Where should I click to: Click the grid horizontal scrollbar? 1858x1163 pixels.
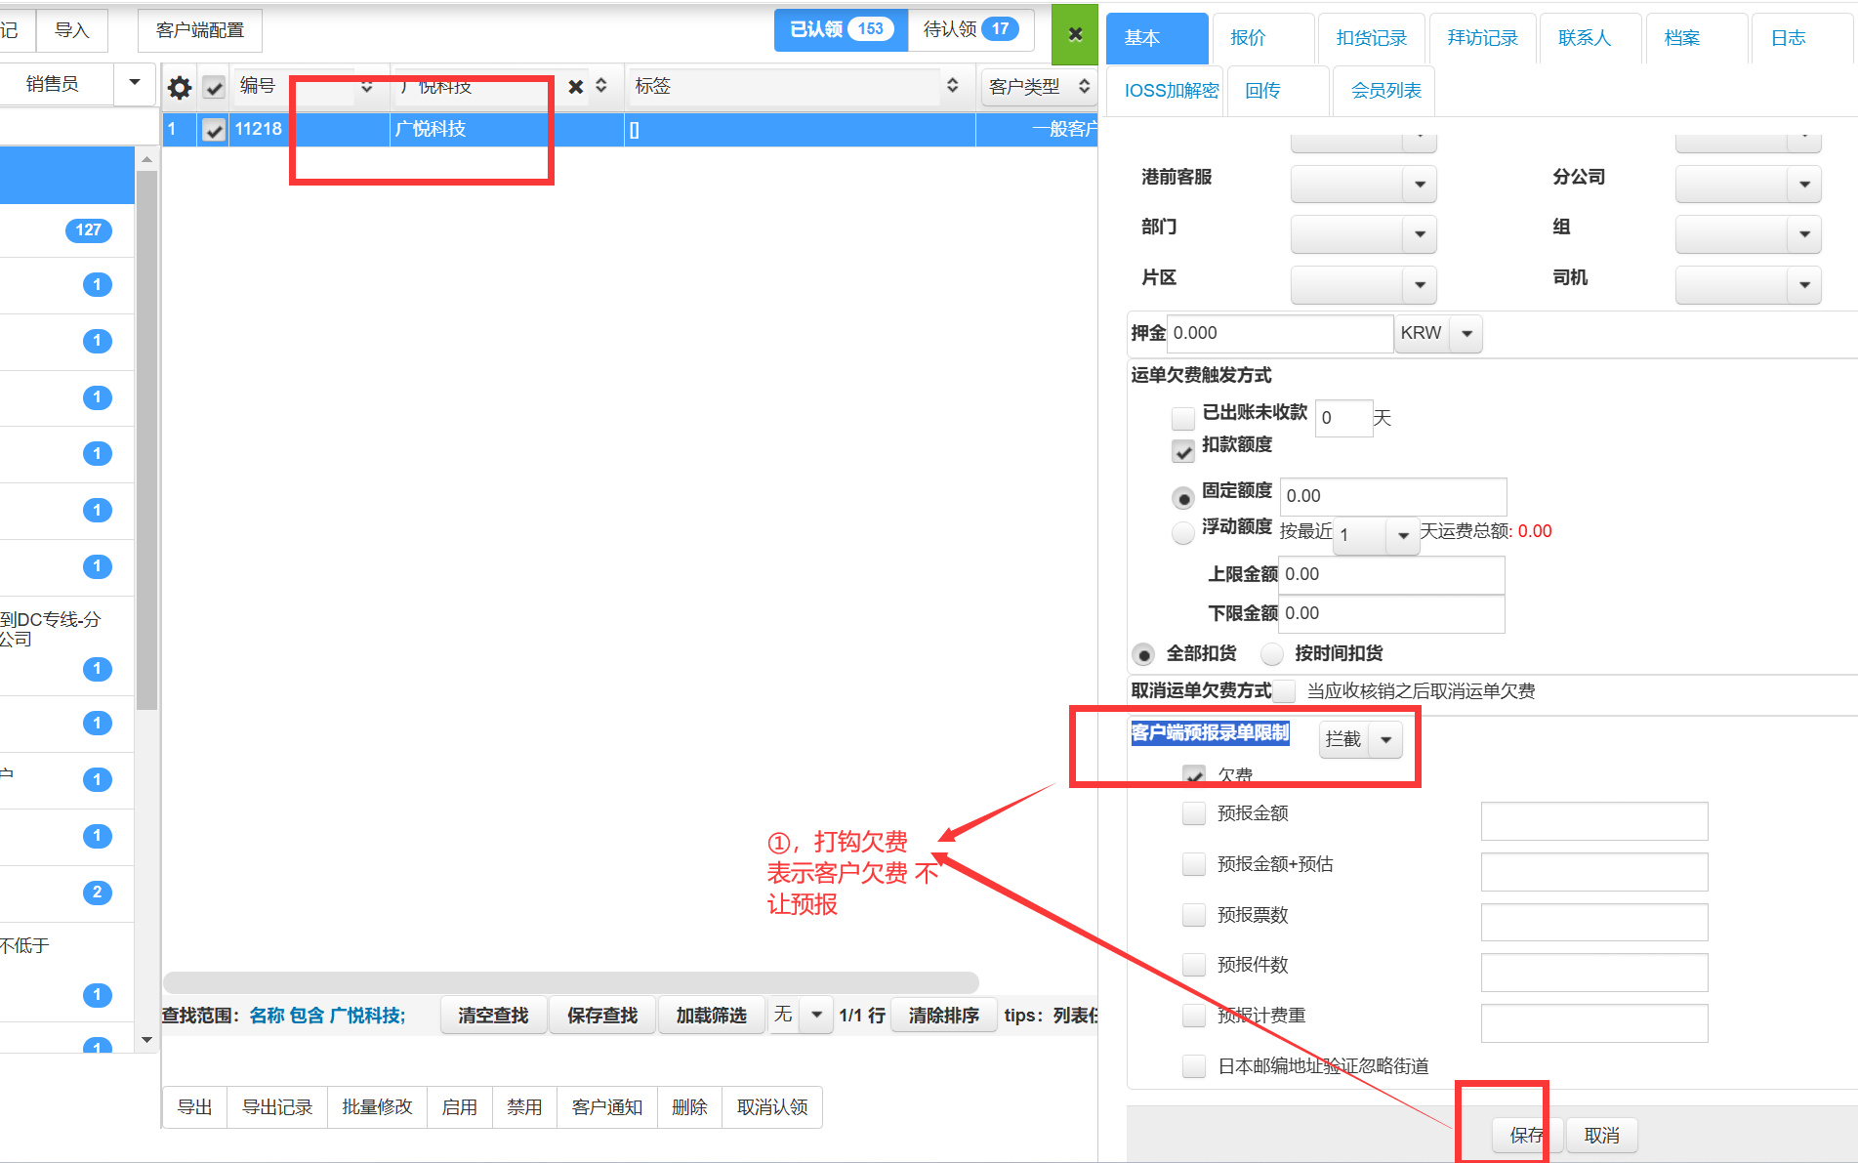click(x=571, y=981)
